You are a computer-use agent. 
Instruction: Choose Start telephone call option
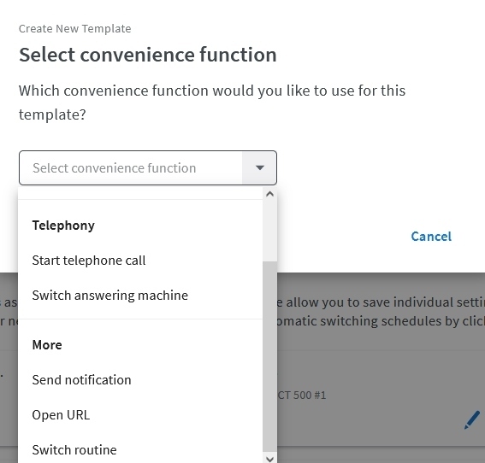click(x=140, y=260)
